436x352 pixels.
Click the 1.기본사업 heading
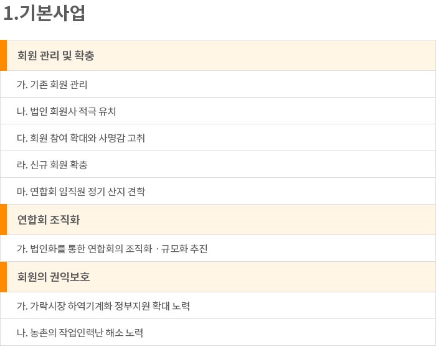(x=44, y=13)
